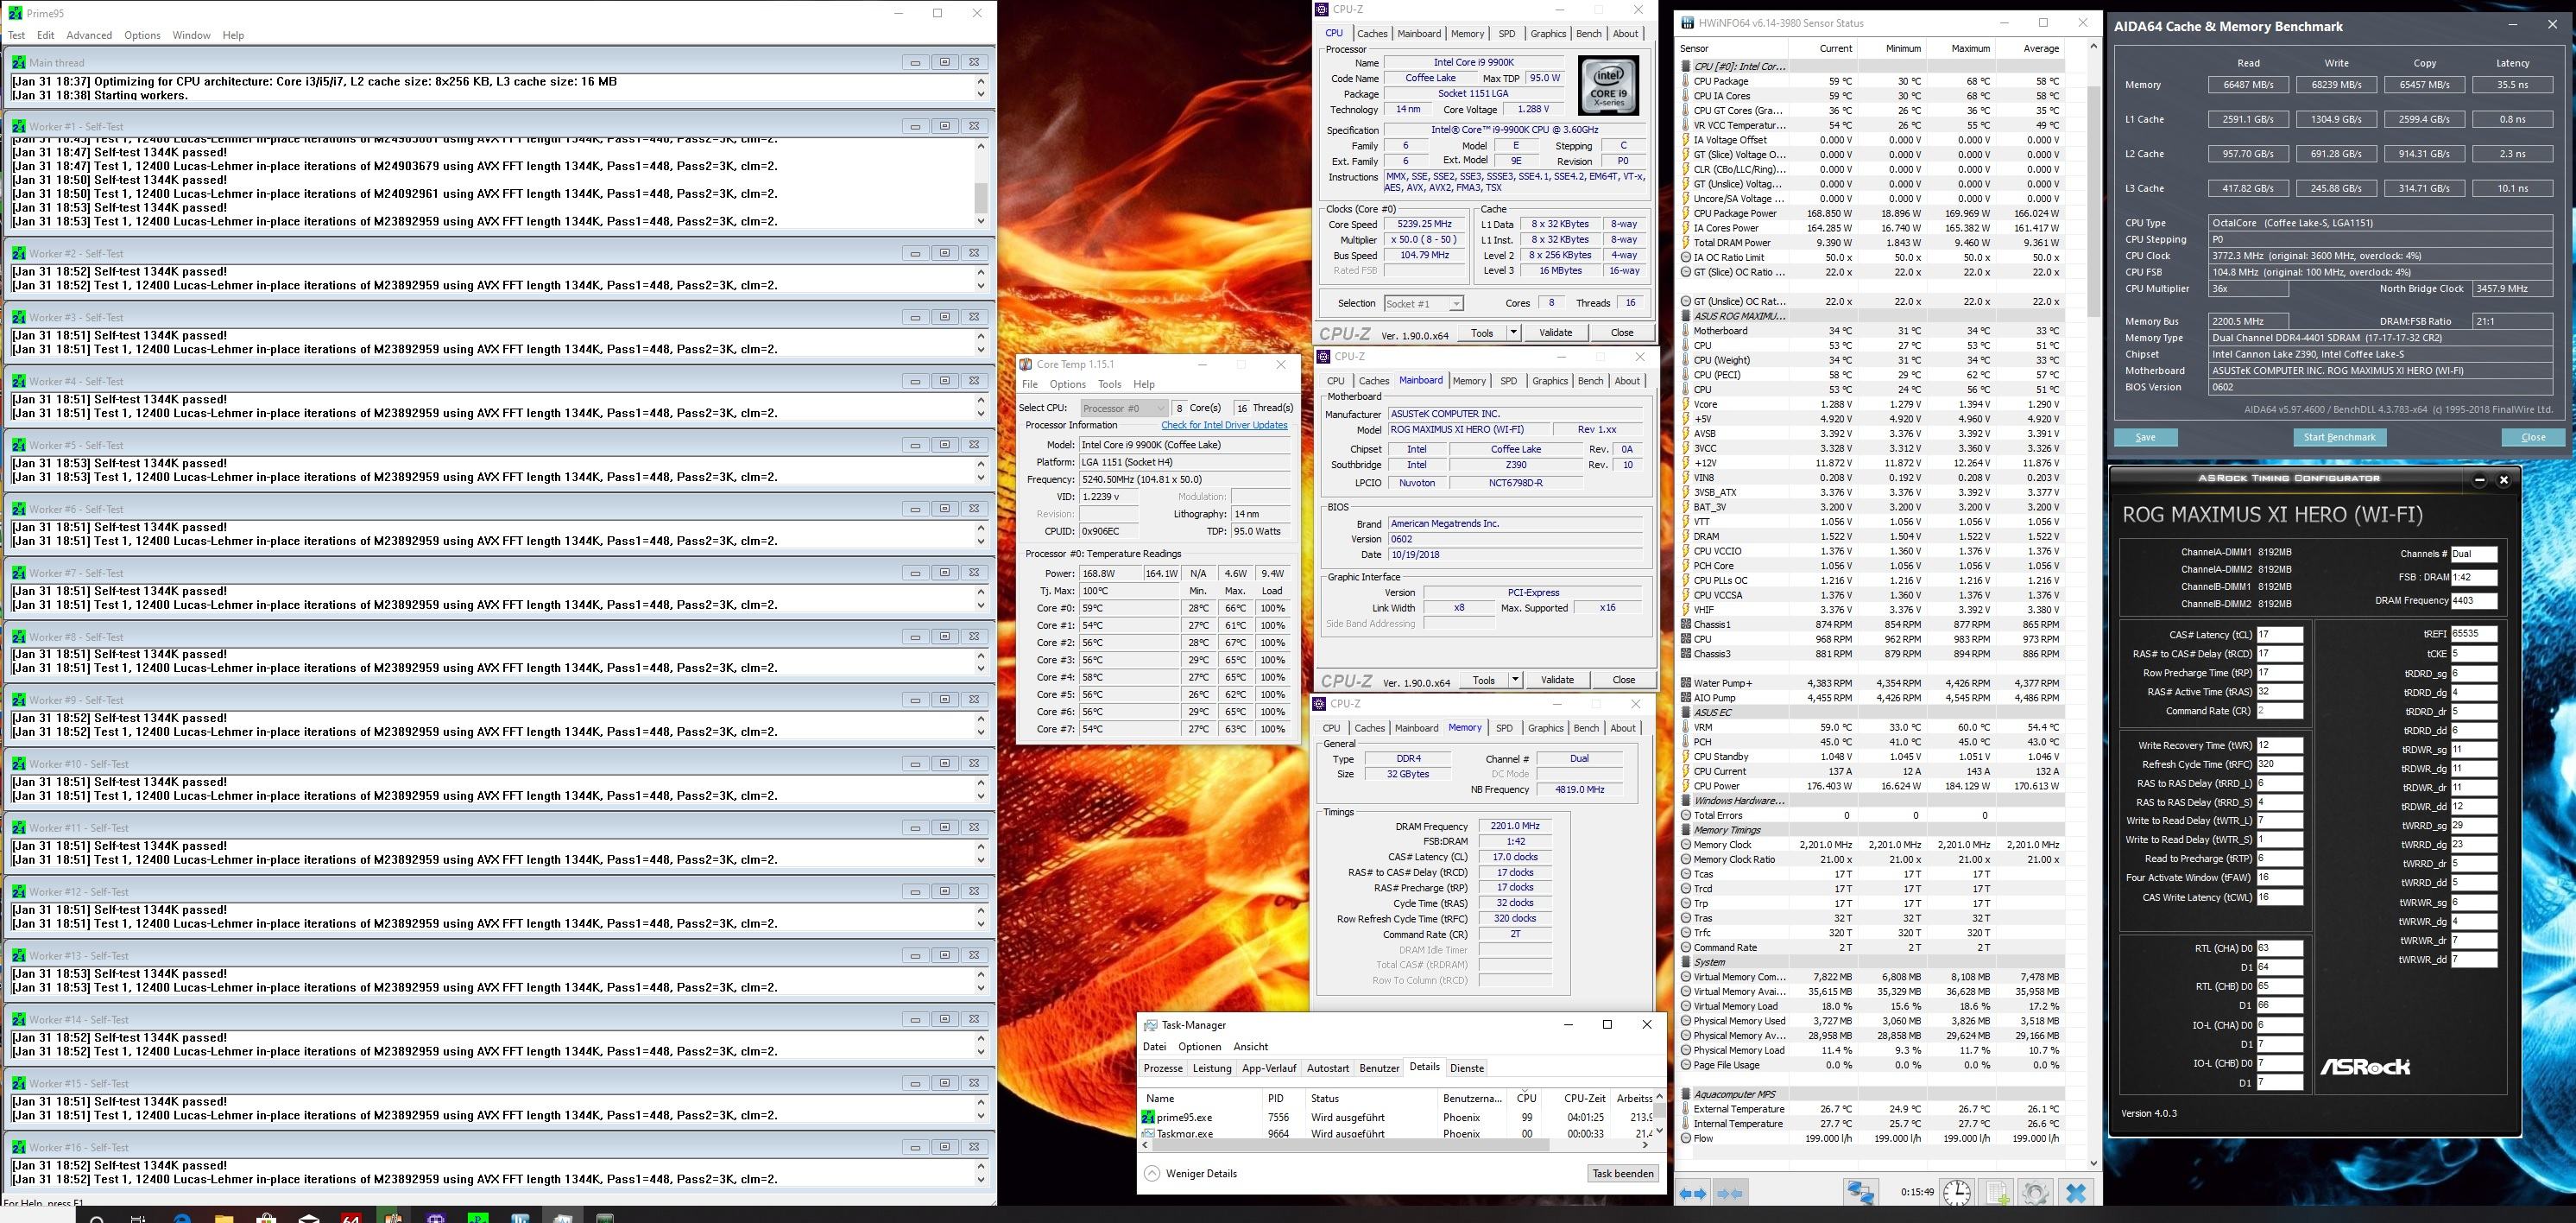Click prime95.exe icon in Task-Manager list
The image size is (2576, 1223).
(1149, 1117)
